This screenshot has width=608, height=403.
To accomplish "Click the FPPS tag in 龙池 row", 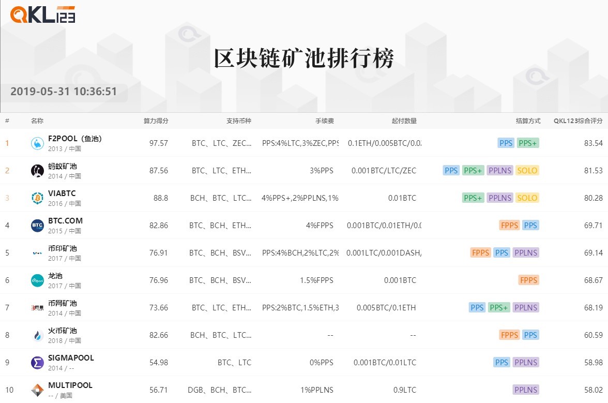I will (529, 280).
